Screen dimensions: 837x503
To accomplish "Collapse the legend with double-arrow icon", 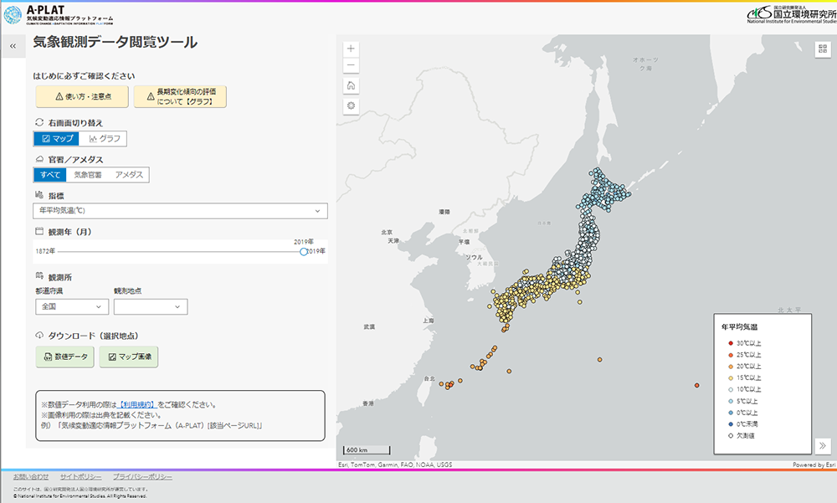I will pos(821,446).
